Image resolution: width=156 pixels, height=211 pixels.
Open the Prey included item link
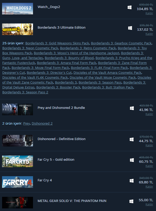[27, 124]
